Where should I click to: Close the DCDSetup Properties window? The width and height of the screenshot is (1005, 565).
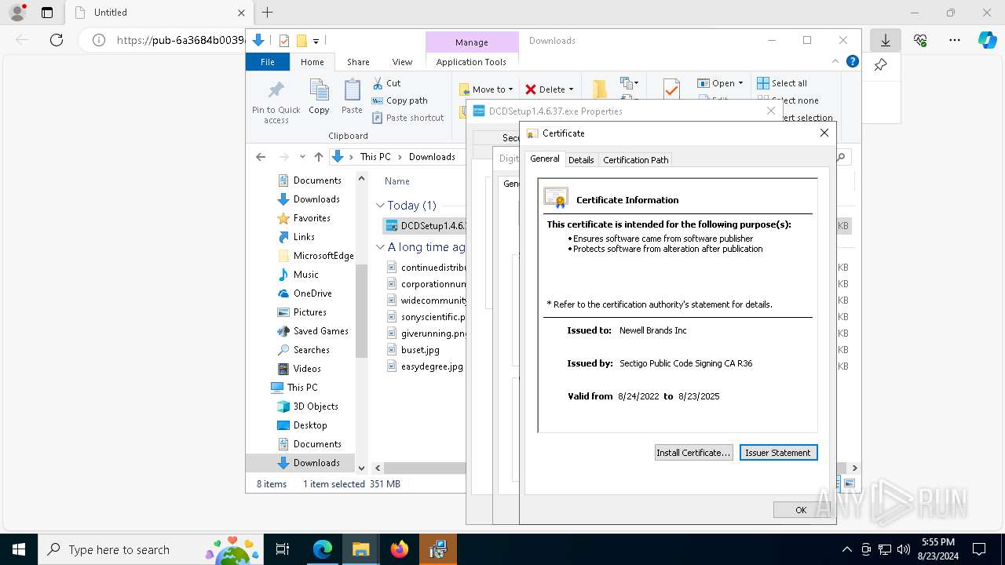(x=771, y=111)
